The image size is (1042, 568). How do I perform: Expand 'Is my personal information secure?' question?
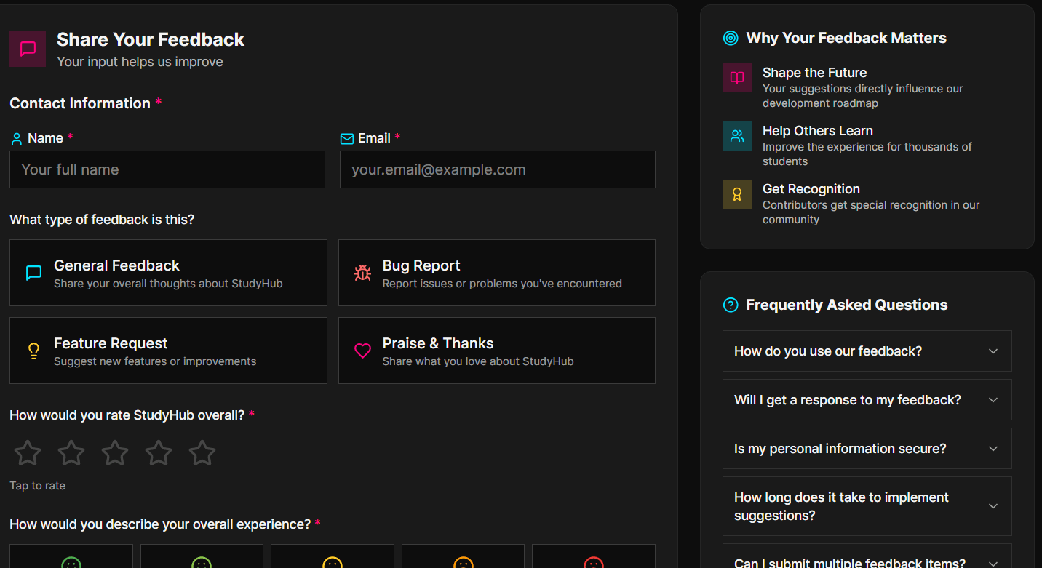pyautogui.click(x=867, y=449)
